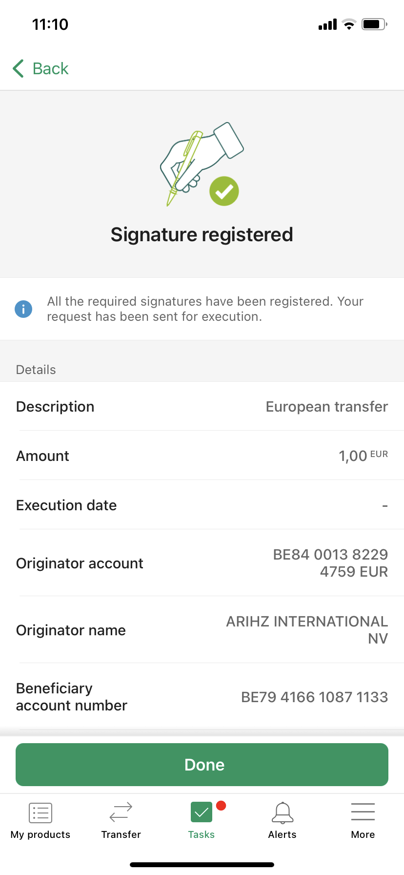Tap the back chevron arrow icon

[x=18, y=68]
